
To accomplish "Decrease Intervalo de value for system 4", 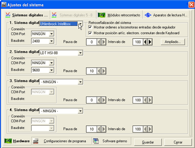I will [x=145, y=129].
